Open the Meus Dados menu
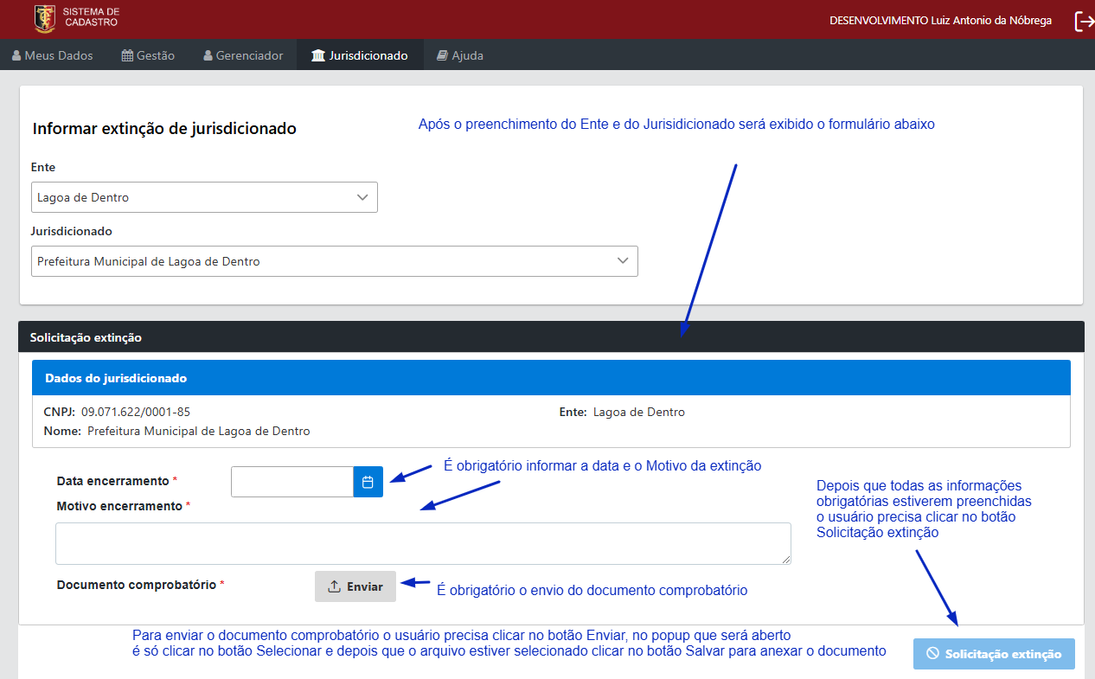 [53, 55]
